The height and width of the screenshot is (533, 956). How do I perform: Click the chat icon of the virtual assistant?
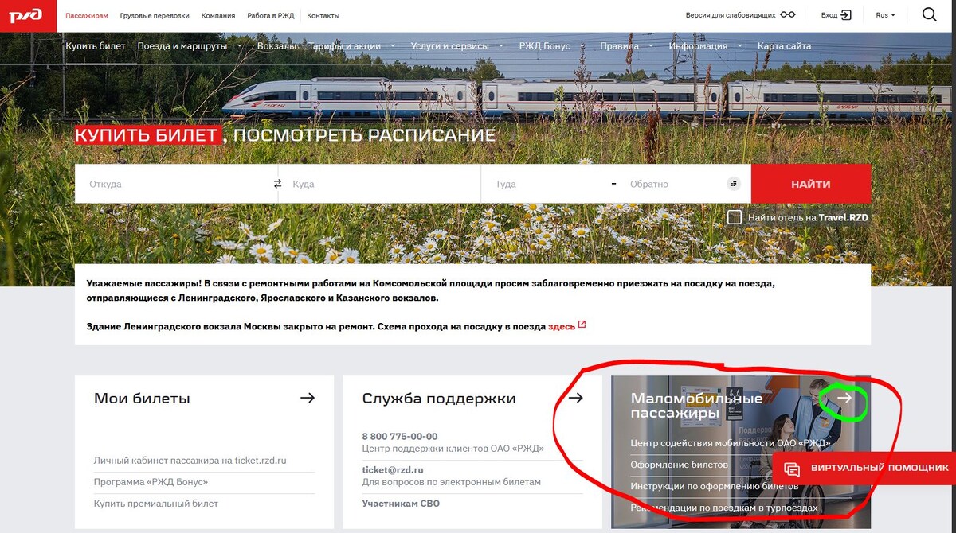(792, 469)
